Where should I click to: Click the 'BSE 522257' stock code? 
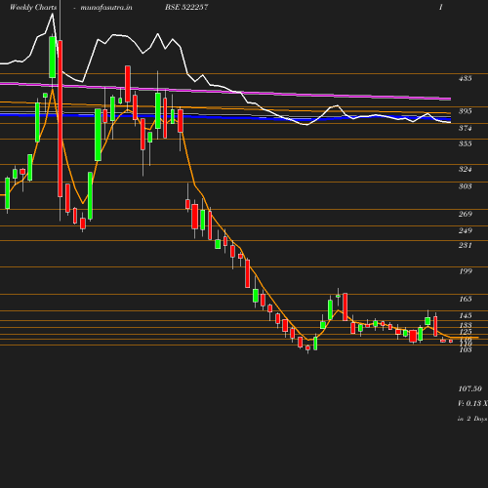186,7
